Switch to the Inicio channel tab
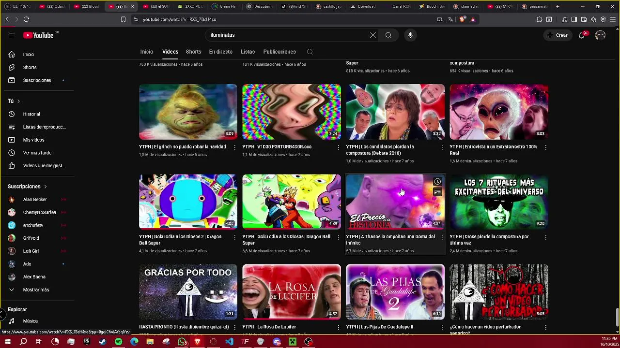620x348 pixels. pyautogui.click(x=146, y=52)
